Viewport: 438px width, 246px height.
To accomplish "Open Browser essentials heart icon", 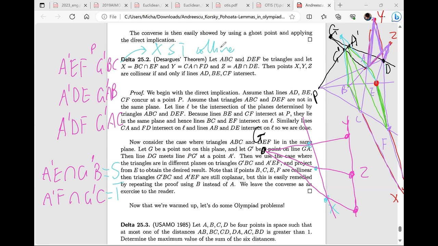I will [x=353, y=17].
